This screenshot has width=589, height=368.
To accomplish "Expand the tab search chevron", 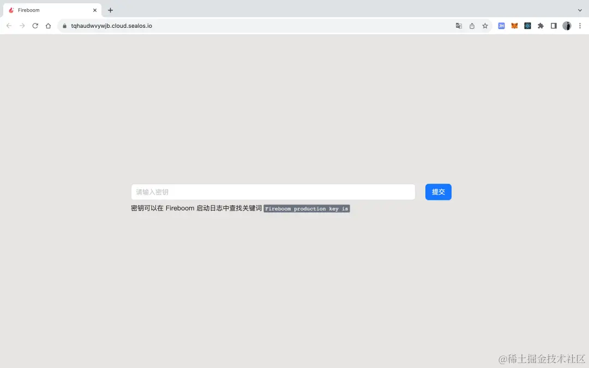I will click(x=580, y=10).
